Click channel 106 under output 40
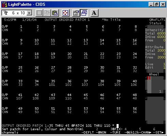Viewport: 167px width, 136px height. (134, 85)
